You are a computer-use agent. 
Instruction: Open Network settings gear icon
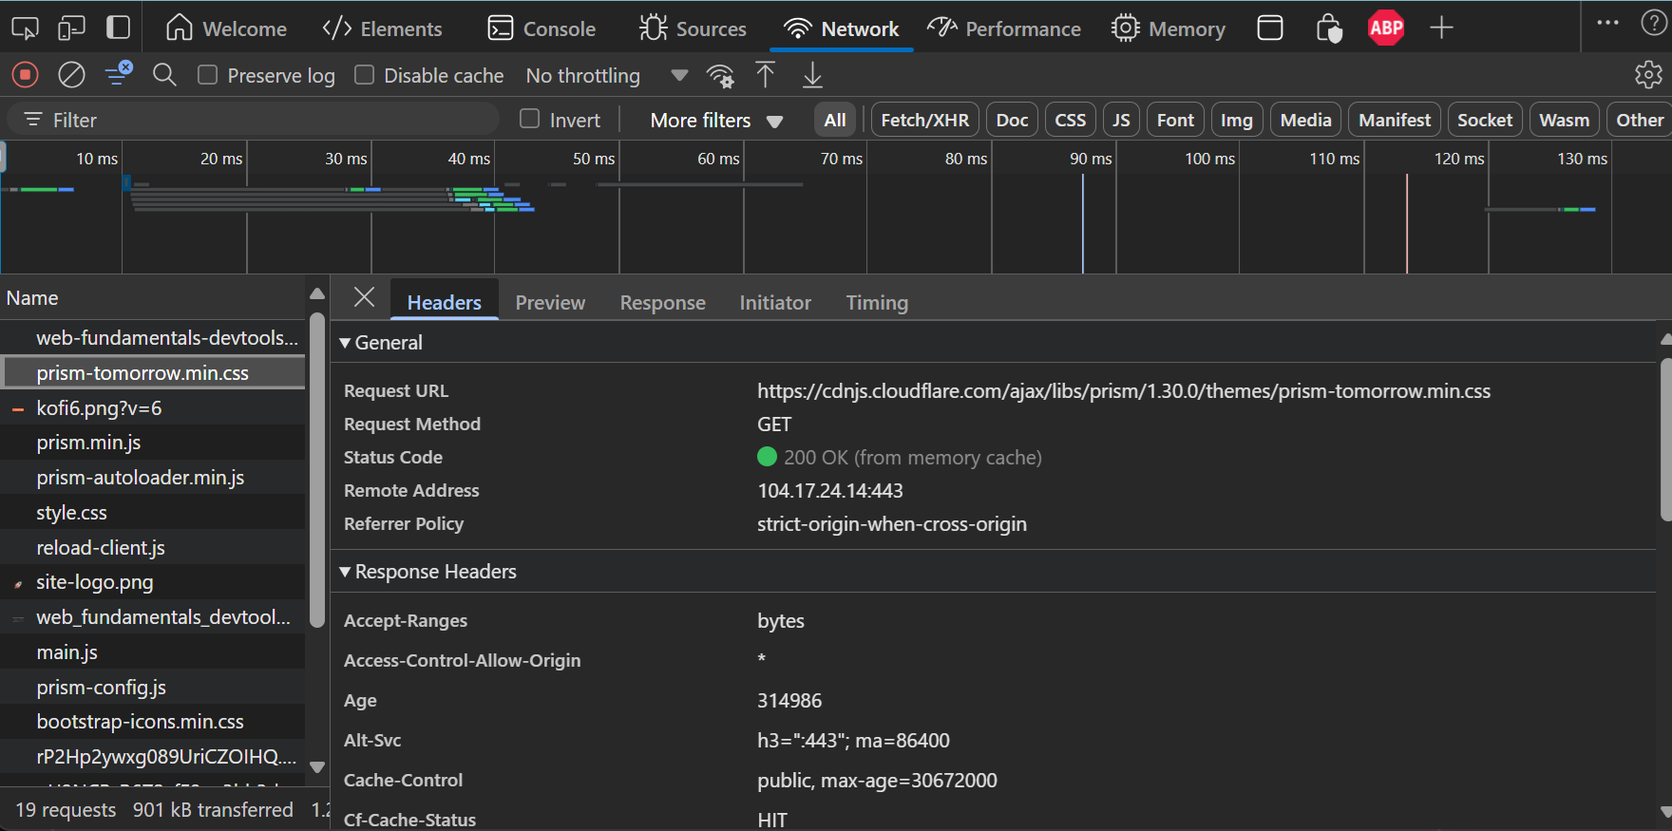pos(1648,74)
